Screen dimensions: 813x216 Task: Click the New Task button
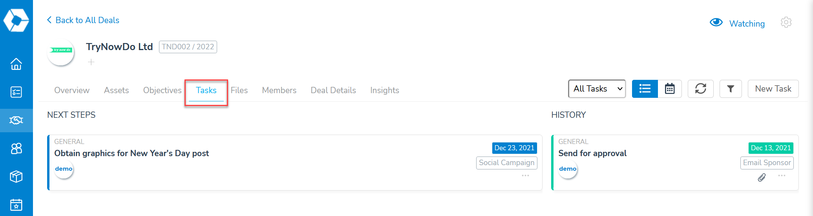coord(773,89)
